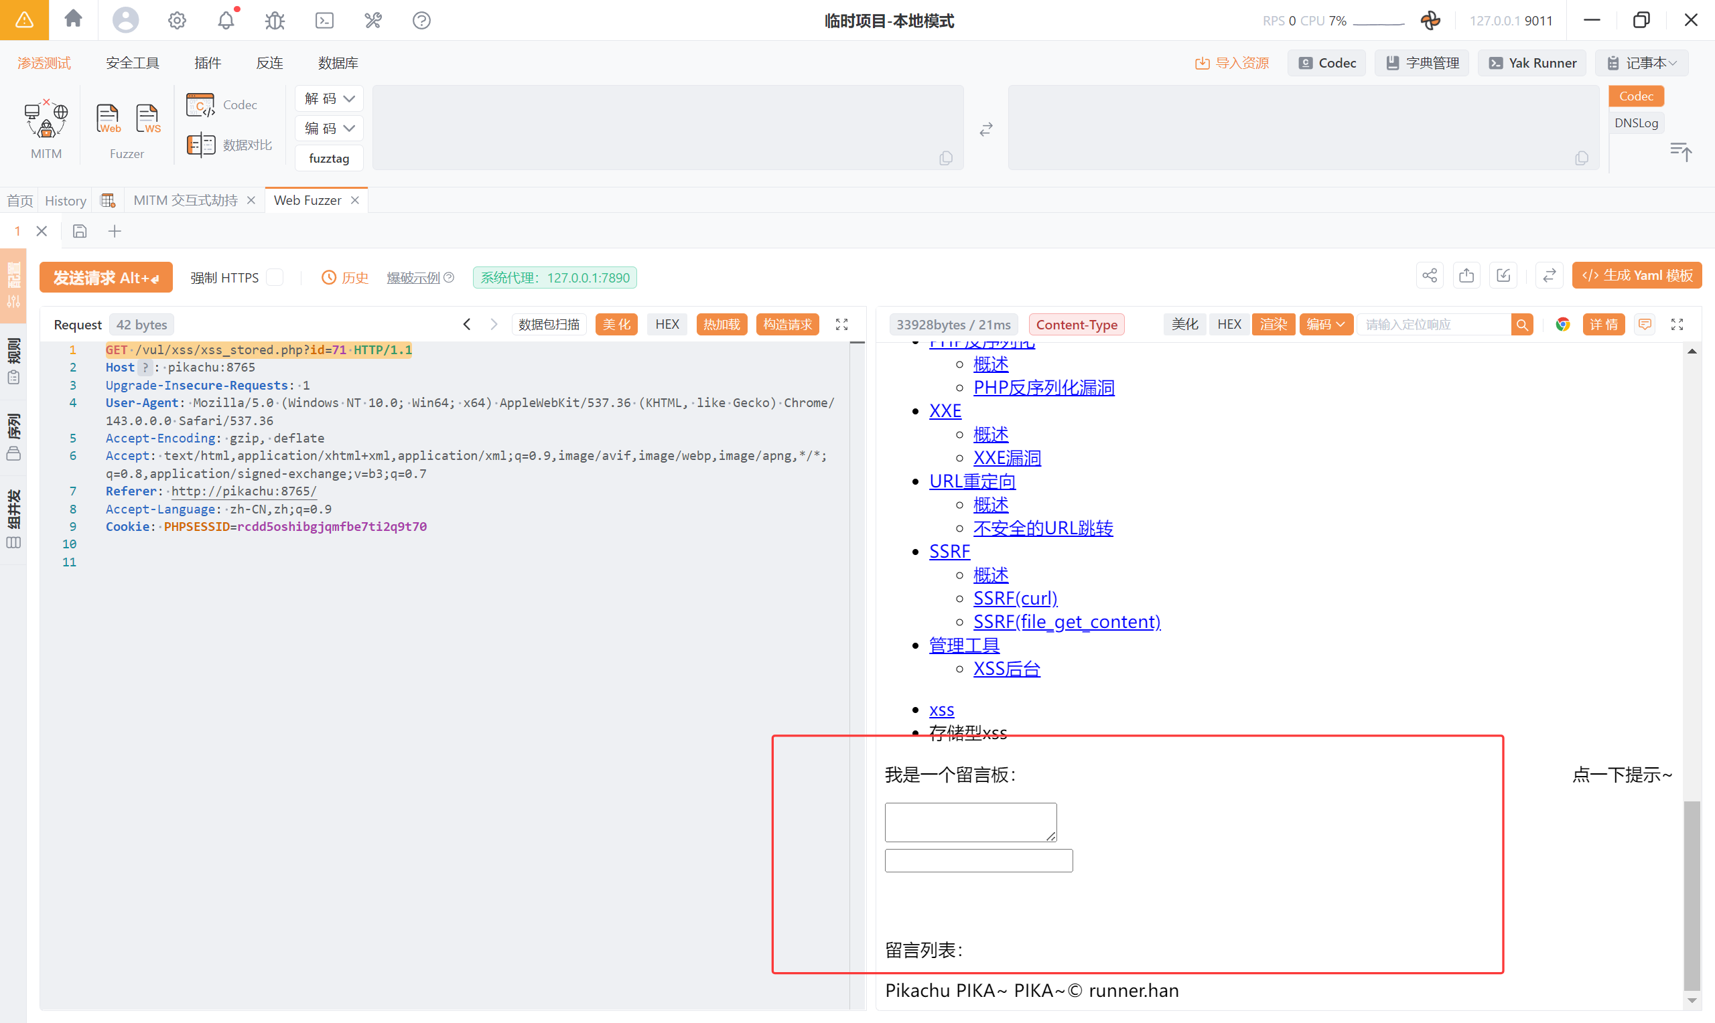
Task: Click the share request icon
Action: (1429, 276)
